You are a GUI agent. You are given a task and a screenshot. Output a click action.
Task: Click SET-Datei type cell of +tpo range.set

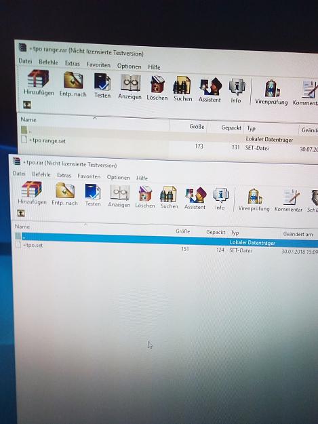(257, 148)
